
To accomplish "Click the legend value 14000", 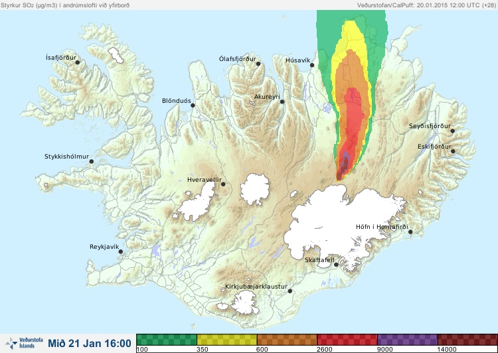I will [447, 350].
